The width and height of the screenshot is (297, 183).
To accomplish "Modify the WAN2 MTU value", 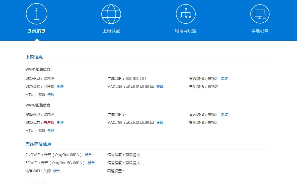I will (51, 130).
